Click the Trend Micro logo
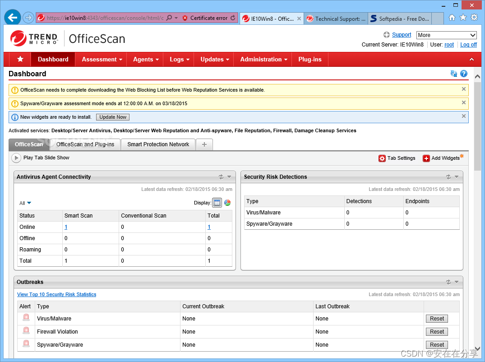The image size is (485, 362). [x=34, y=38]
